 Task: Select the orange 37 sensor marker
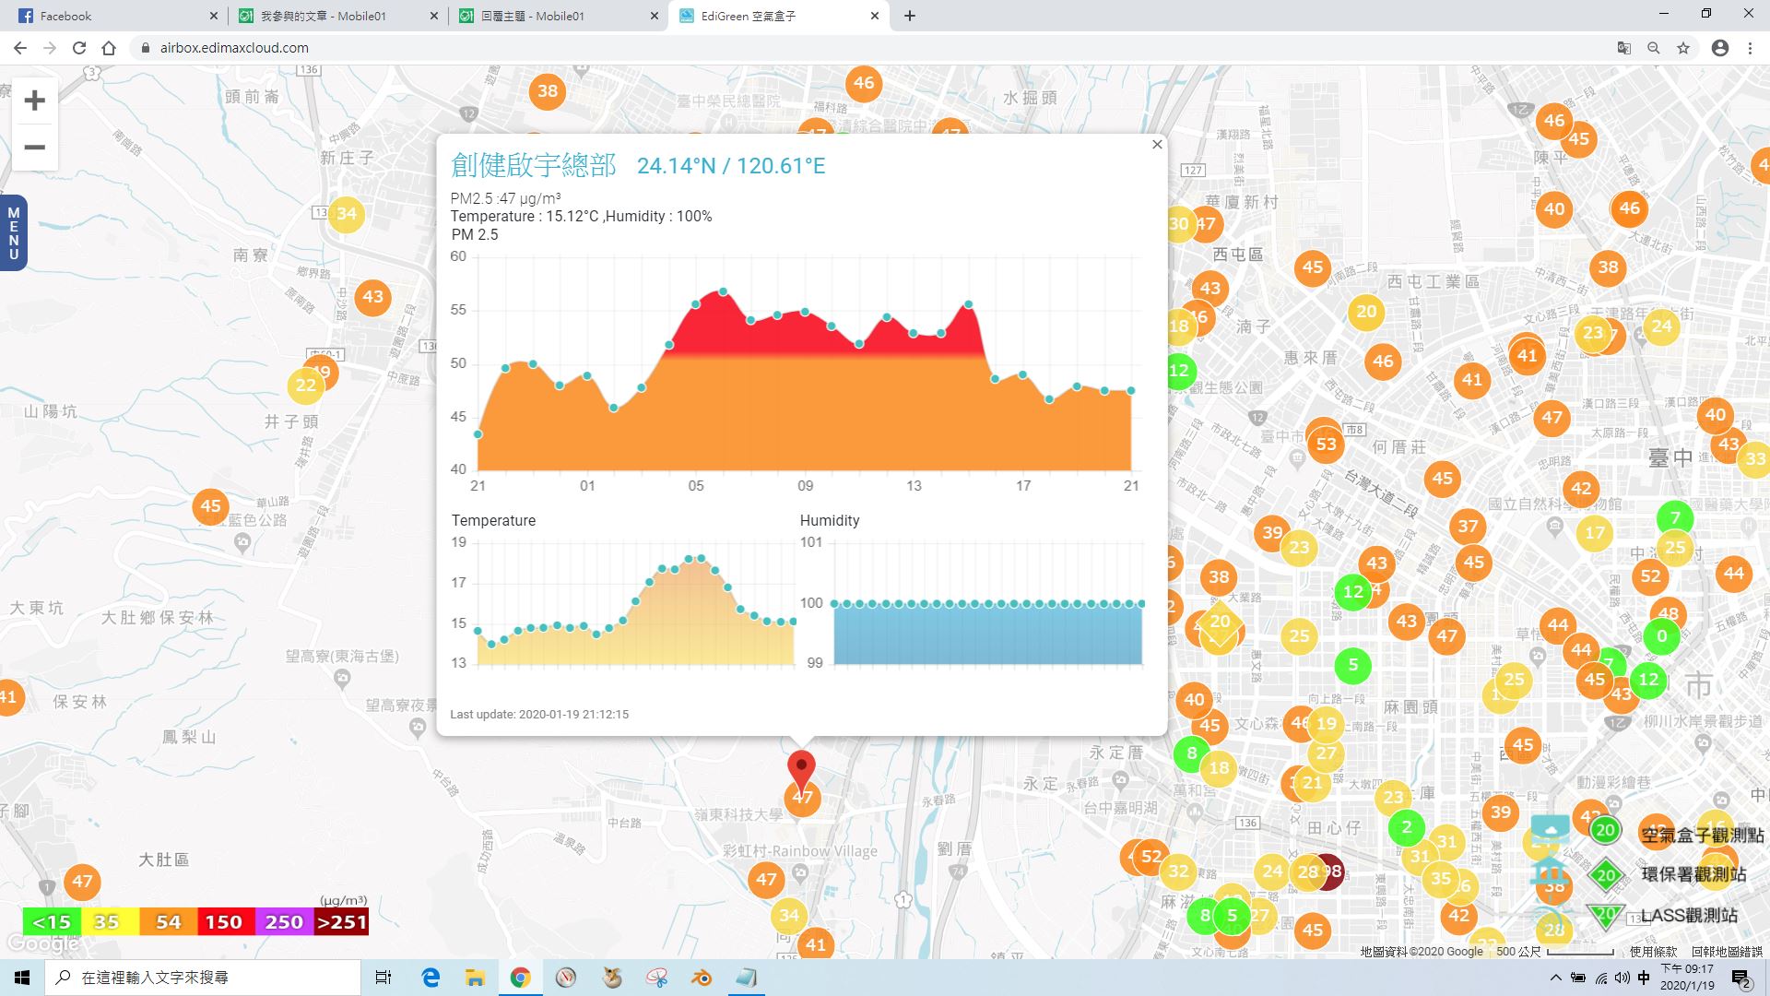[x=1468, y=528]
